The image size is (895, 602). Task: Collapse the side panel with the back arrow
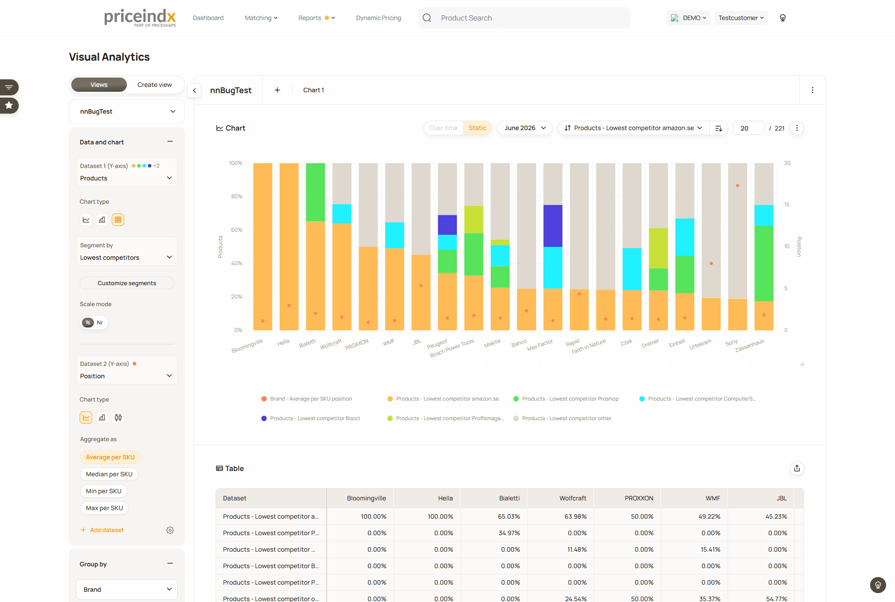coord(194,90)
